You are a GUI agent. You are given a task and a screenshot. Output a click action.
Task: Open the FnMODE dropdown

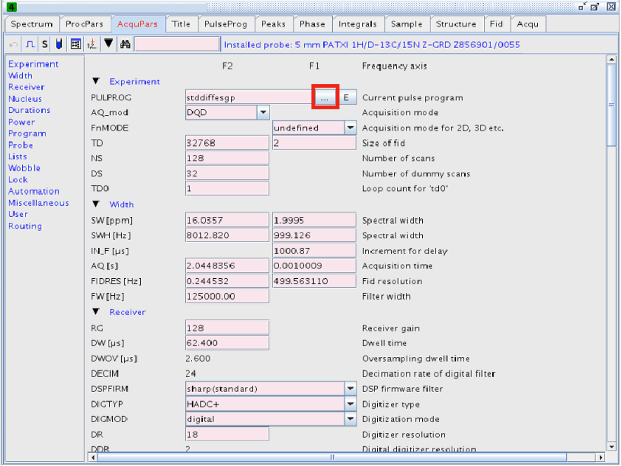pyautogui.click(x=350, y=128)
